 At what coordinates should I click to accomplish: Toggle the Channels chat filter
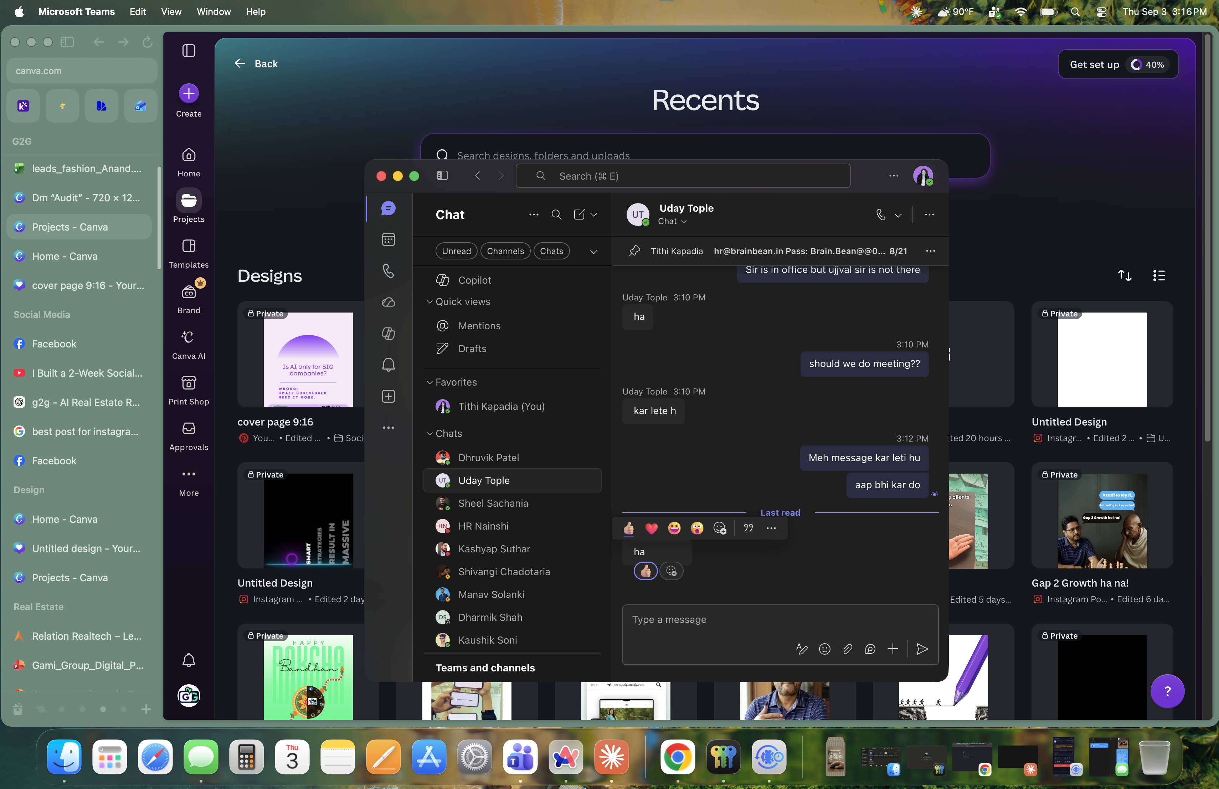pyautogui.click(x=505, y=251)
